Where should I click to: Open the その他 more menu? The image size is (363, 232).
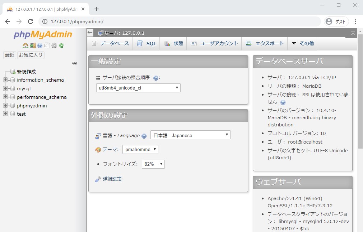[x=303, y=43]
